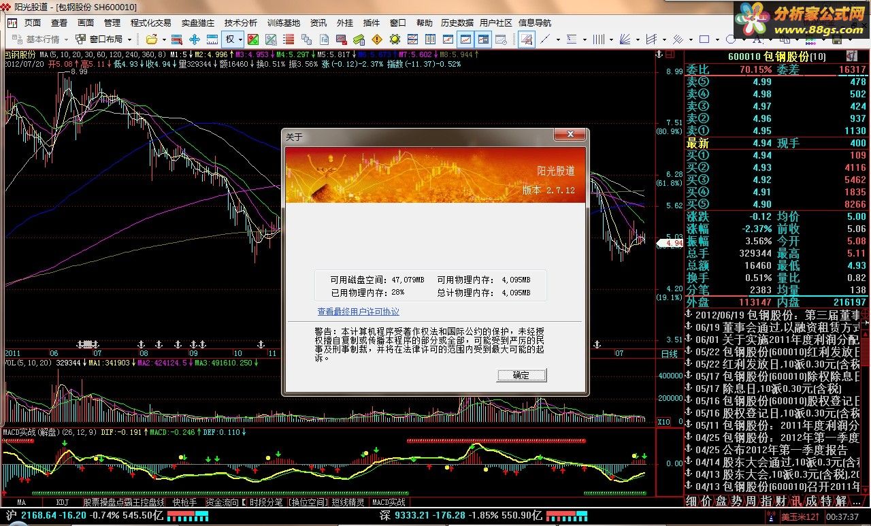Open the 历史数据 menu
This screenshot has width=871, height=526.
pyautogui.click(x=457, y=22)
